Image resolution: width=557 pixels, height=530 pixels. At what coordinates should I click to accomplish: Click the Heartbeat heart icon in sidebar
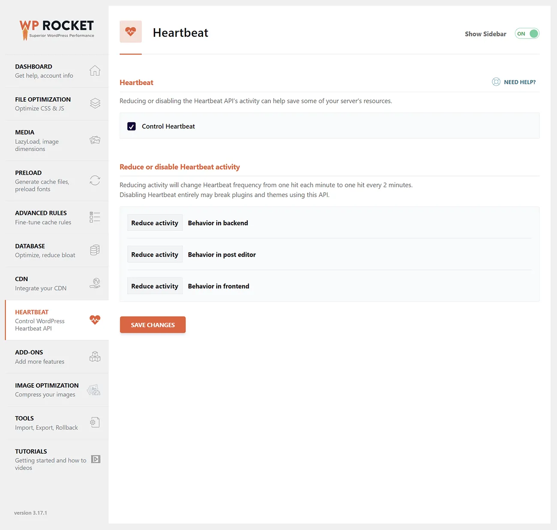(95, 320)
